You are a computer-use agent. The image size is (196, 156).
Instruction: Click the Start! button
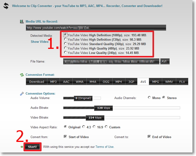(x=33, y=147)
